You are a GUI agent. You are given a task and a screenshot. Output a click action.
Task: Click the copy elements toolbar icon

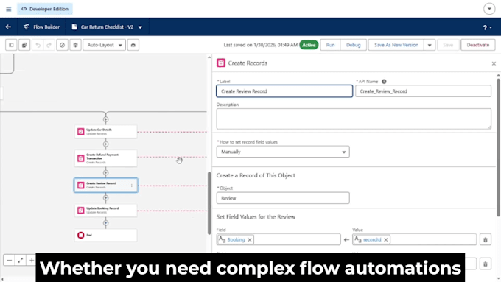24,45
